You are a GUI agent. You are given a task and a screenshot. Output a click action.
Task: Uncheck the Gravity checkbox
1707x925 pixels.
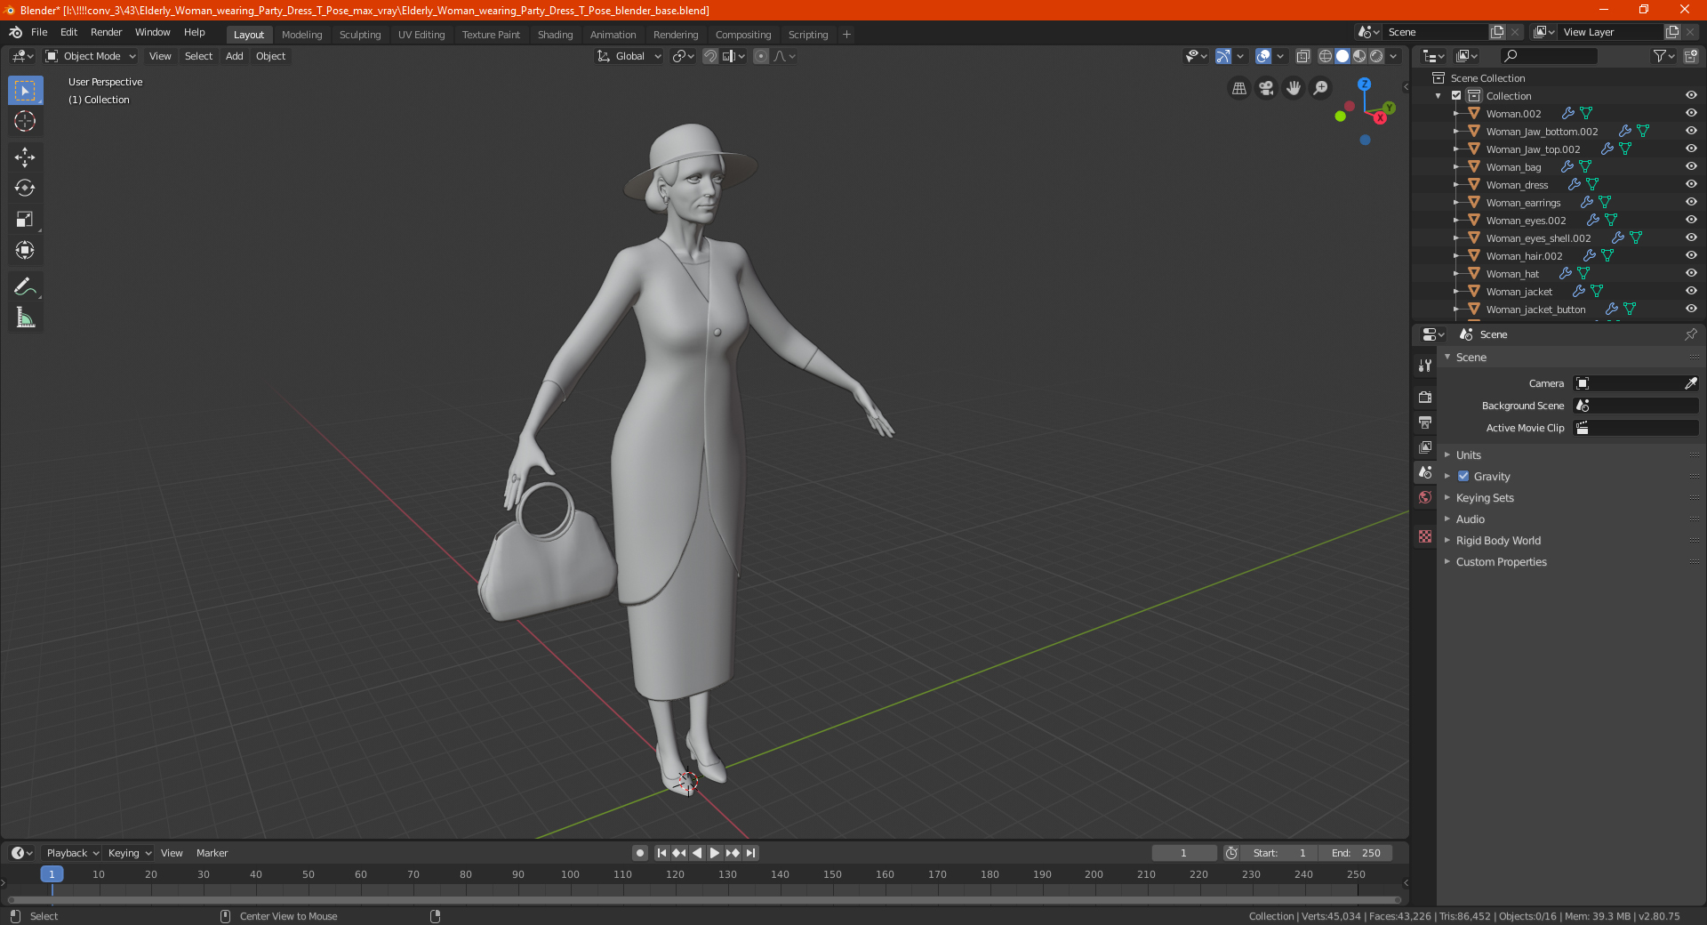(x=1463, y=477)
